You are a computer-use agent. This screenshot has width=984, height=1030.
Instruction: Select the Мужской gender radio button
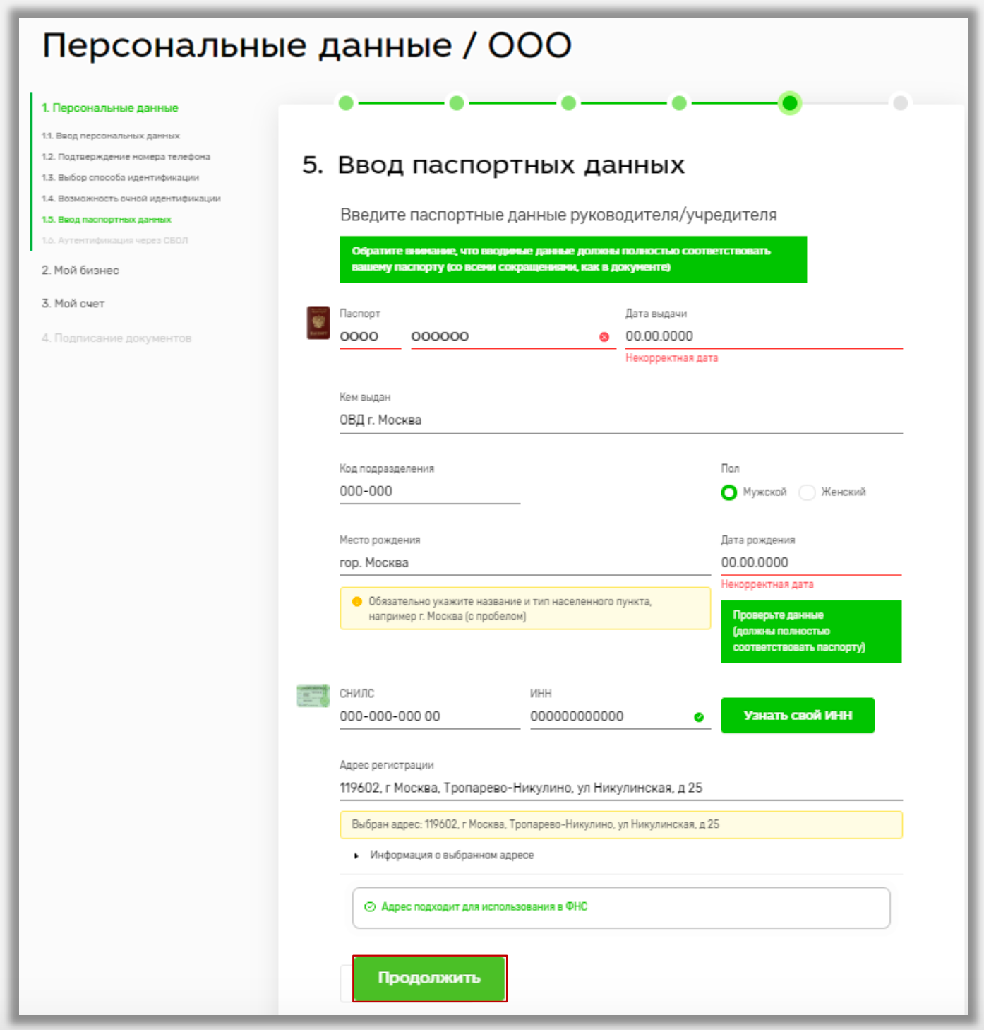pos(729,492)
